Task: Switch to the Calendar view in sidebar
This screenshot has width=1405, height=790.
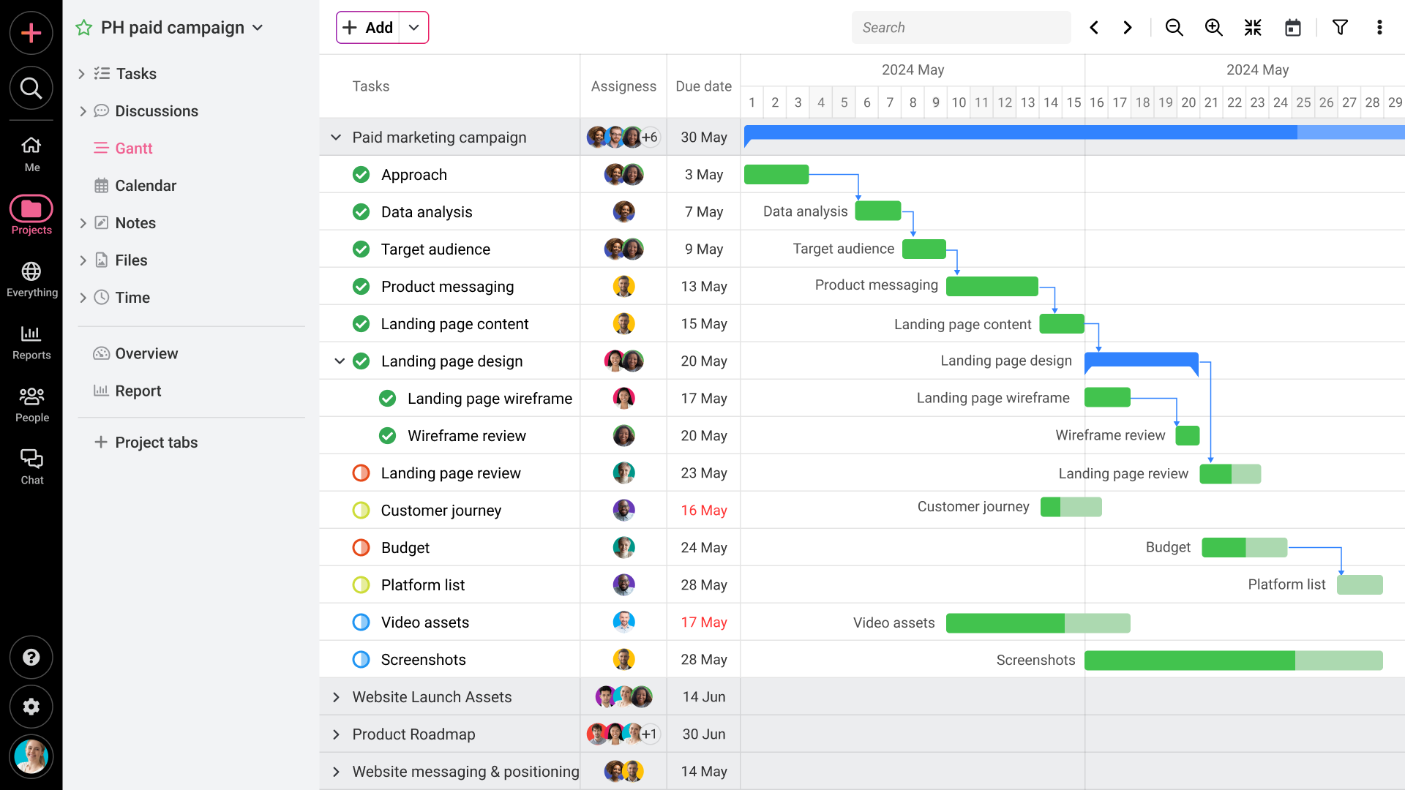Action: [146, 185]
